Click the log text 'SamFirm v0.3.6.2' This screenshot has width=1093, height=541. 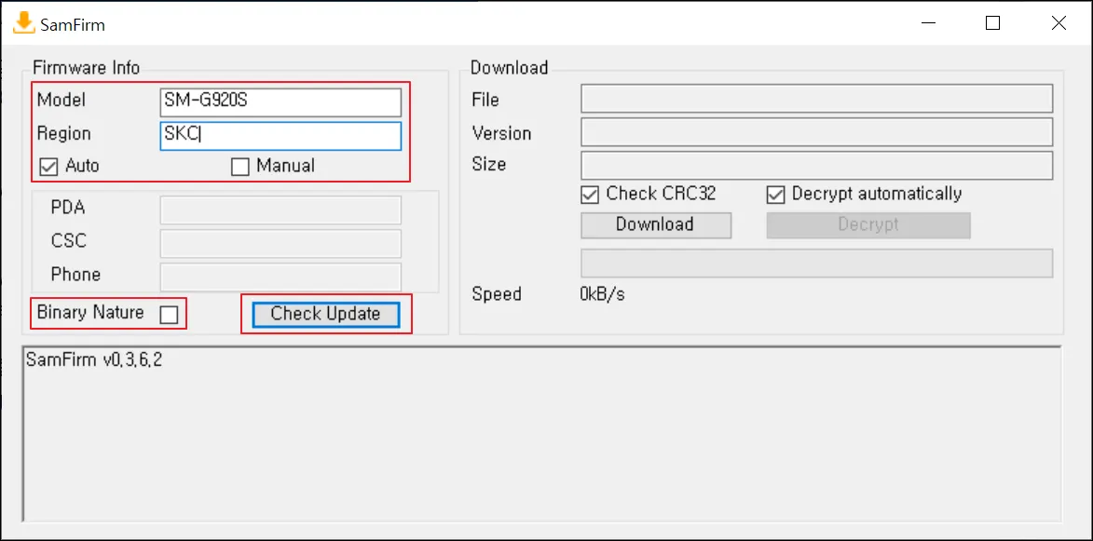94,360
